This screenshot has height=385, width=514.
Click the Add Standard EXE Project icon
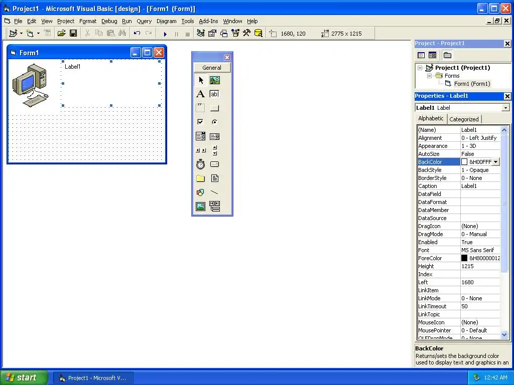point(13,34)
